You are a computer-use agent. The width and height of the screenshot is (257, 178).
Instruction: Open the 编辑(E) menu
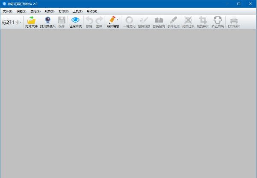tap(21, 11)
